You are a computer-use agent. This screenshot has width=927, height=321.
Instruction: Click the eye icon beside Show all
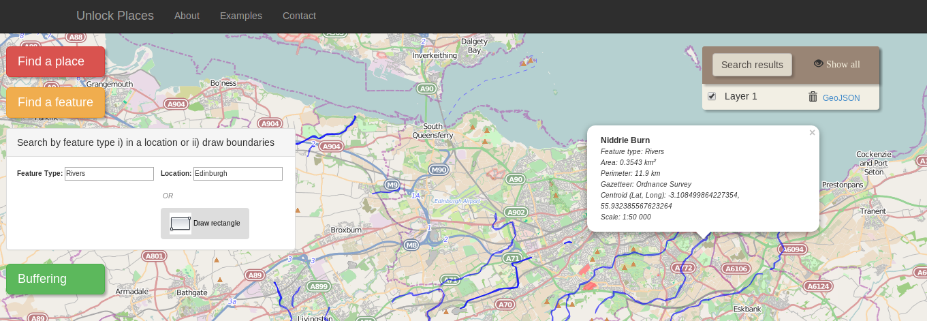point(818,63)
